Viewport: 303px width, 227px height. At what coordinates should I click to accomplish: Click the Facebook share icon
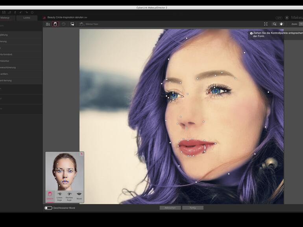(15, 12)
